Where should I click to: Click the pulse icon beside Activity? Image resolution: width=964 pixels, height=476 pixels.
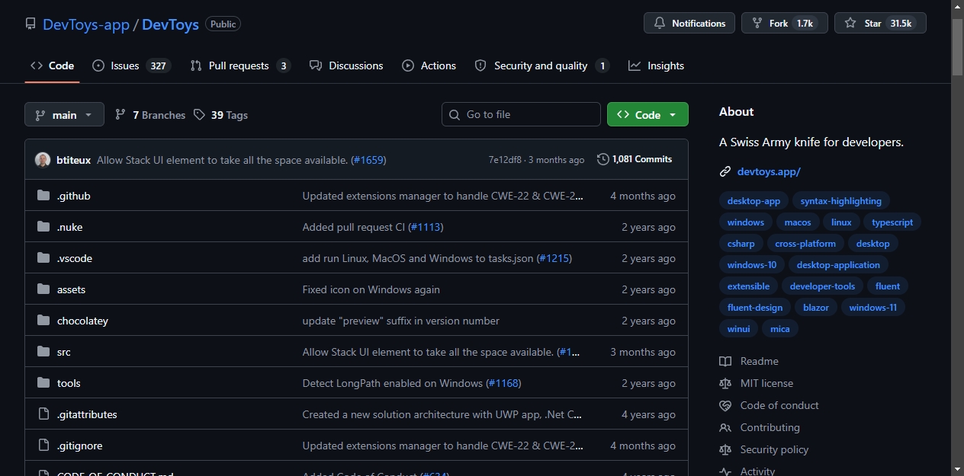click(x=725, y=471)
